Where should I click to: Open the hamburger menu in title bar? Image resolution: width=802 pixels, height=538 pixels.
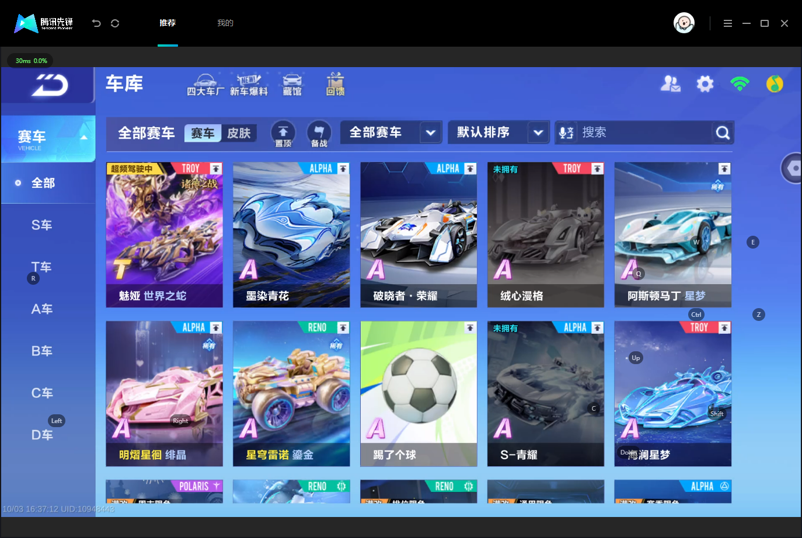pyautogui.click(x=728, y=23)
